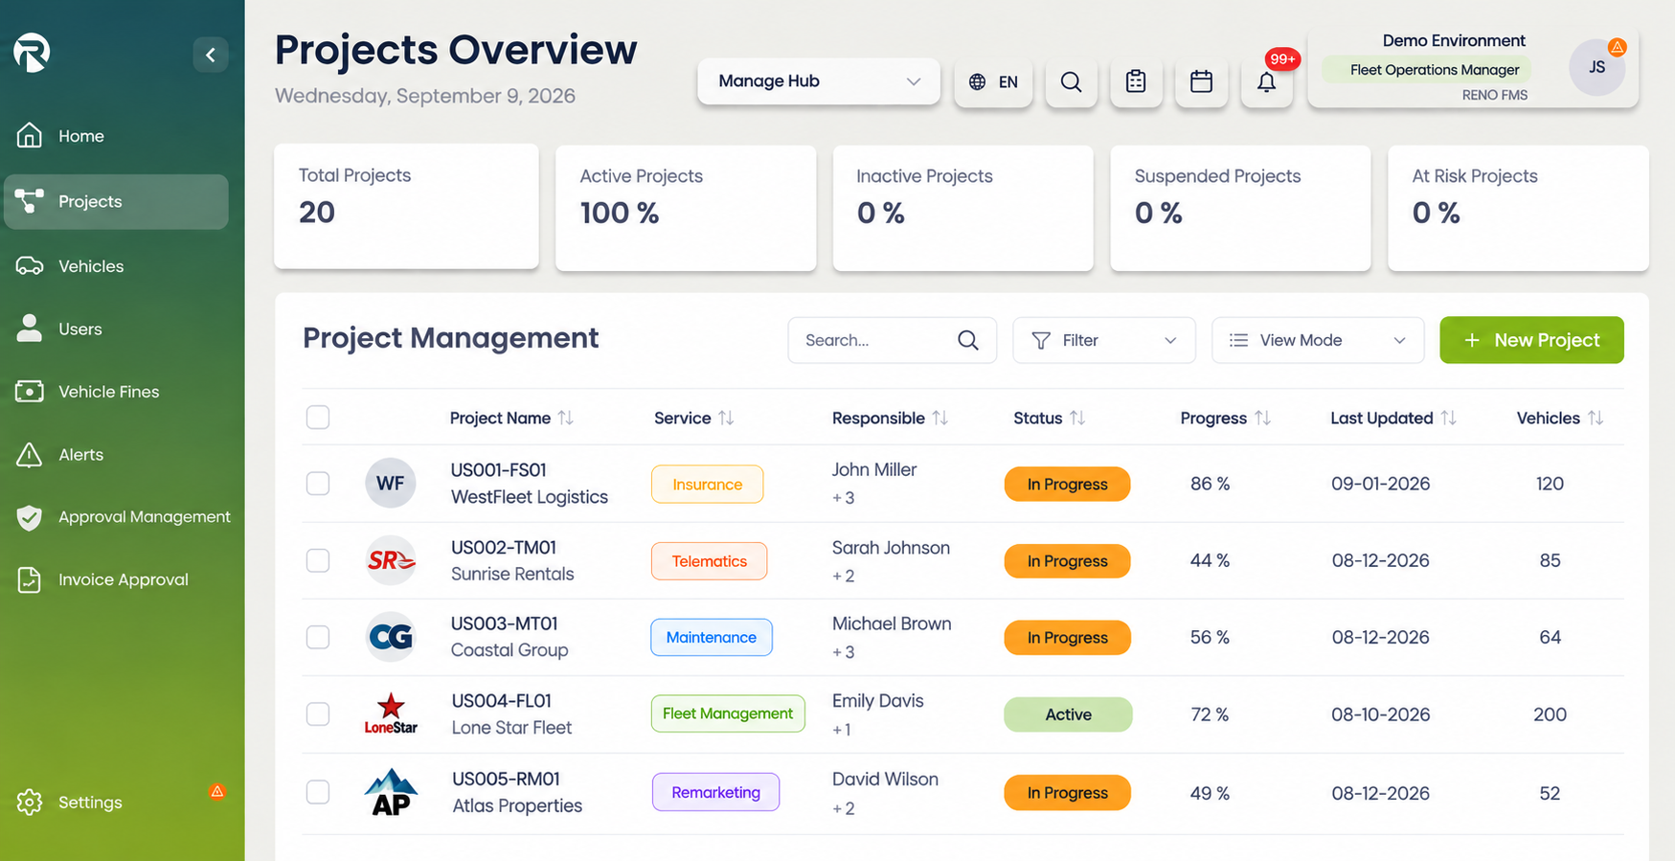1675x861 pixels.
Task: Open notifications bell with 99+ badge
Action: (1266, 82)
